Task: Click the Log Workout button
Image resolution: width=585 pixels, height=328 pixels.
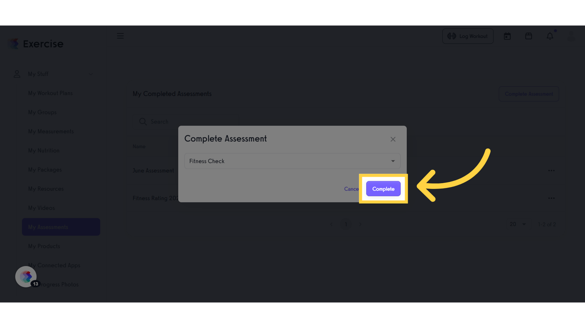Action: 468,36
